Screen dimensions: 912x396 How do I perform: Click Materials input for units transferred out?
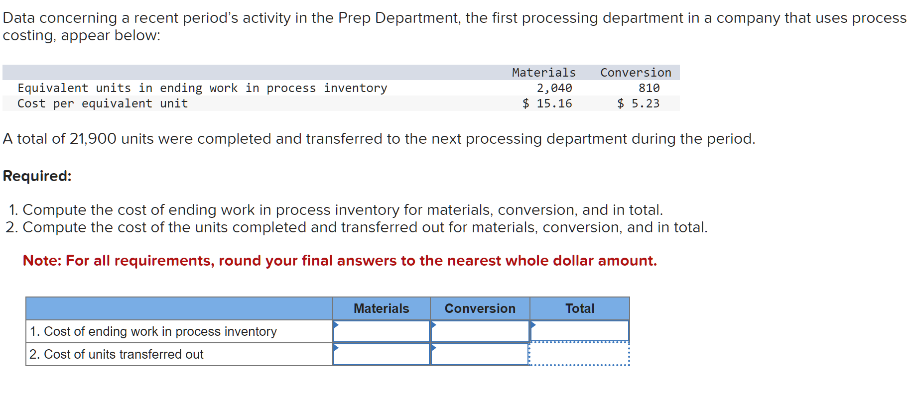(x=382, y=354)
